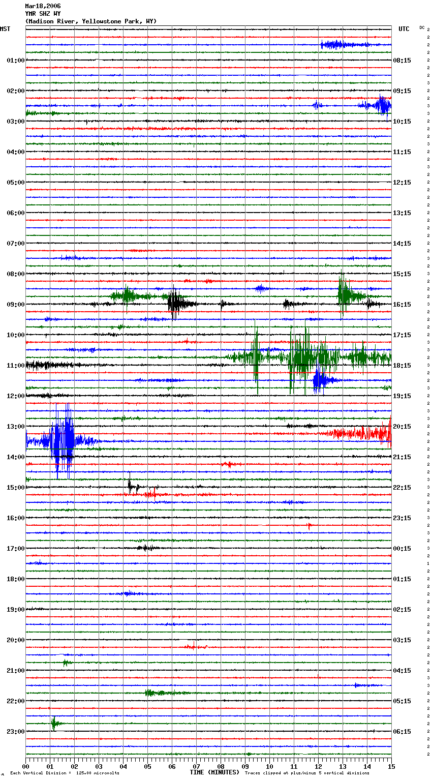Click "Each Vertical Division = 125.00 microvolts" note
The image size is (432, 780).
coord(65,773)
